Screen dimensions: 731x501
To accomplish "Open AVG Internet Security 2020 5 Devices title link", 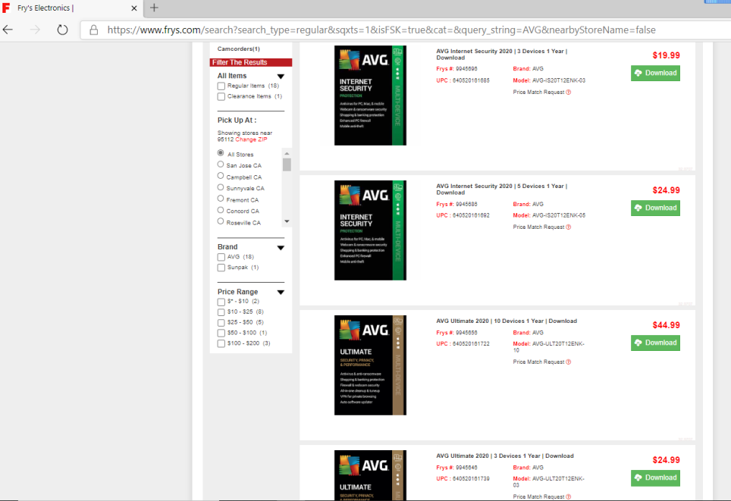I will click(502, 189).
